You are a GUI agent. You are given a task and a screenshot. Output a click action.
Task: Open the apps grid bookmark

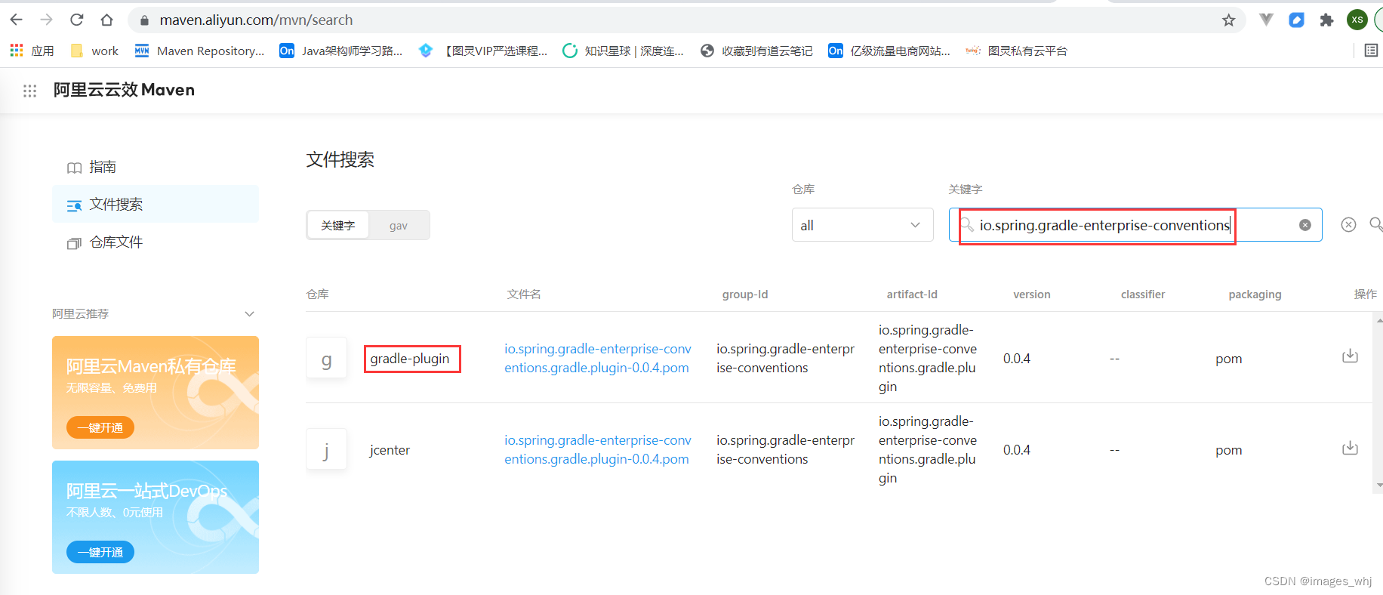[x=32, y=51]
